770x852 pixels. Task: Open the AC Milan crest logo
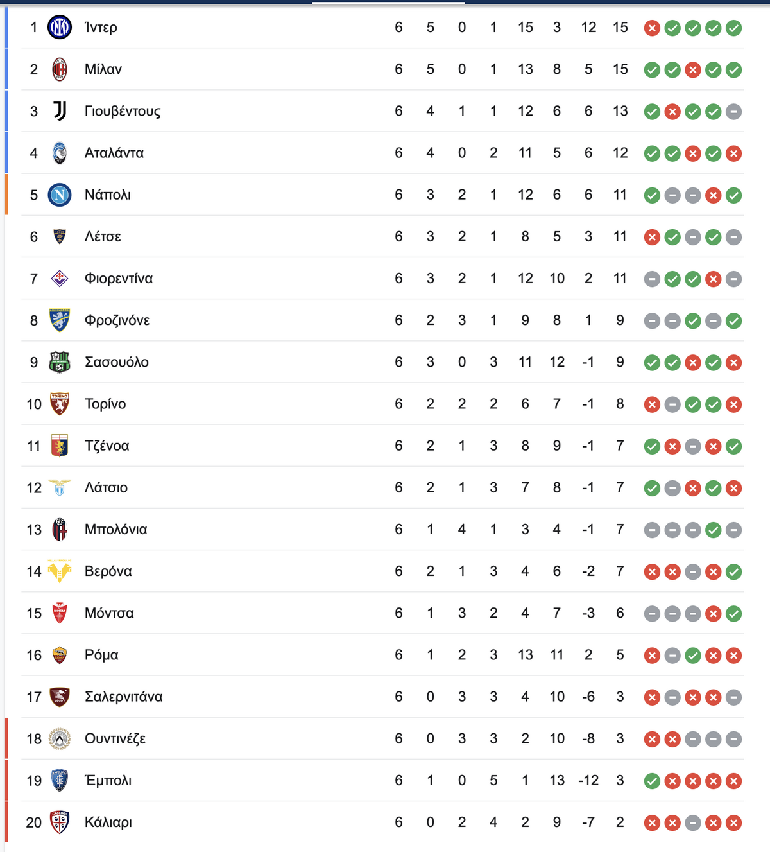[60, 69]
